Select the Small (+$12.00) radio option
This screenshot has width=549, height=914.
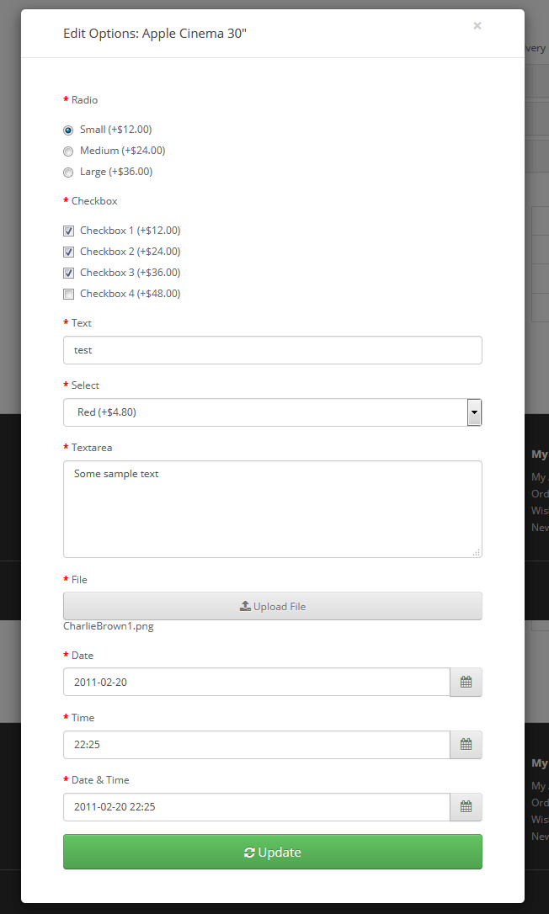(x=68, y=130)
